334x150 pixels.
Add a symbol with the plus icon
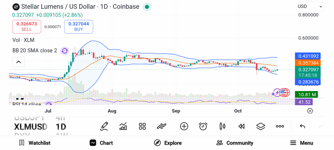coord(184,126)
